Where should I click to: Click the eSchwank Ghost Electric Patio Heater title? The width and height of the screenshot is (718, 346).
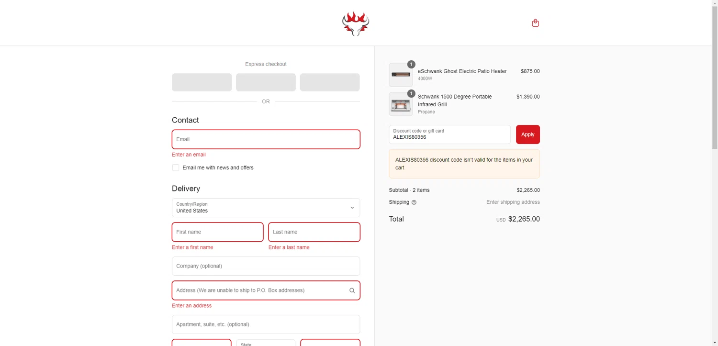tap(462, 71)
